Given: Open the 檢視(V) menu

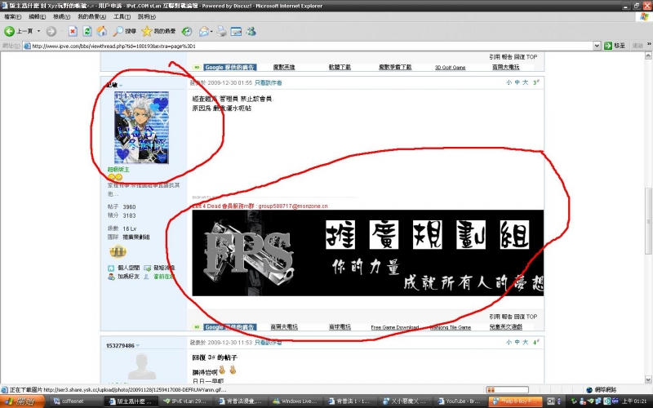Looking at the screenshot, I should coord(62,16).
